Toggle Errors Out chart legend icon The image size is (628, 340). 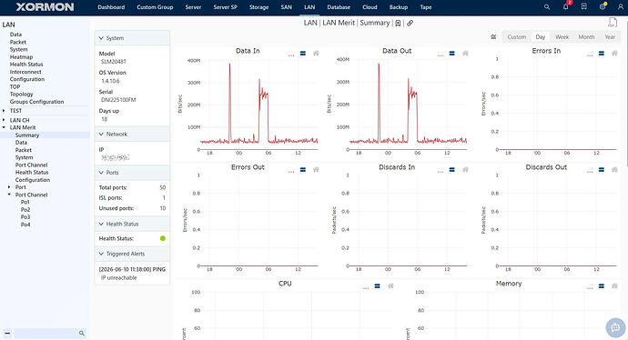click(x=303, y=170)
